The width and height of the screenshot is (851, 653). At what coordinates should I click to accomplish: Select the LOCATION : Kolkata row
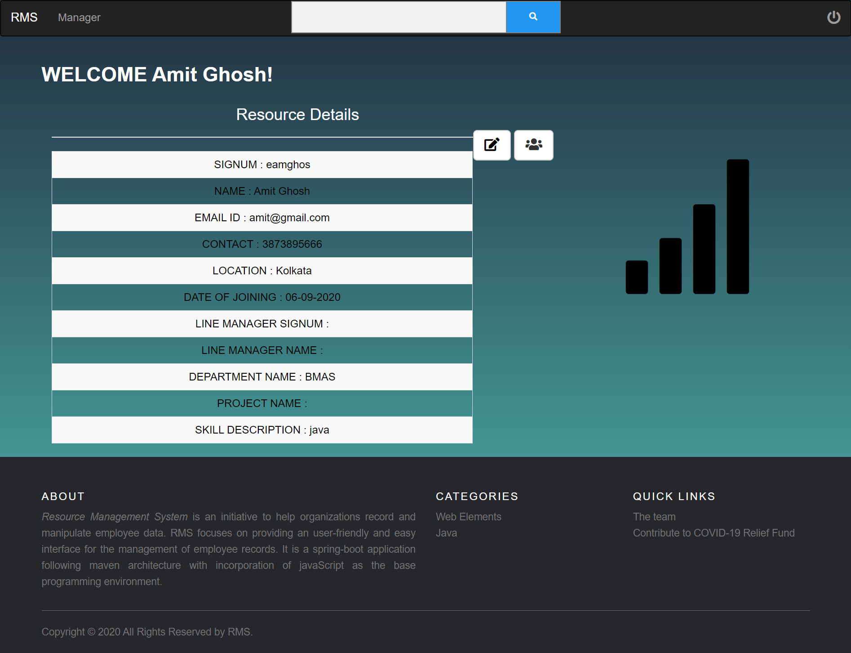262,271
